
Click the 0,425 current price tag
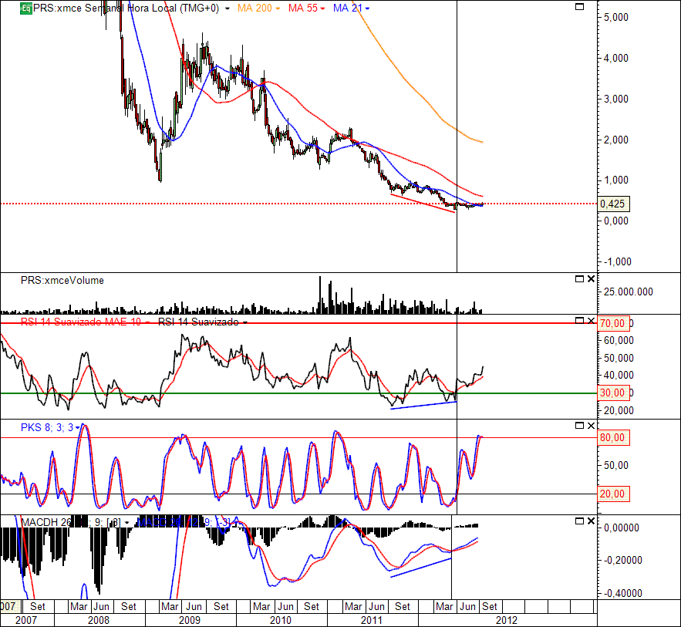[x=613, y=204]
